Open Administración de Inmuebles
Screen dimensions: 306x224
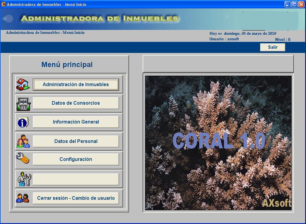(76, 85)
